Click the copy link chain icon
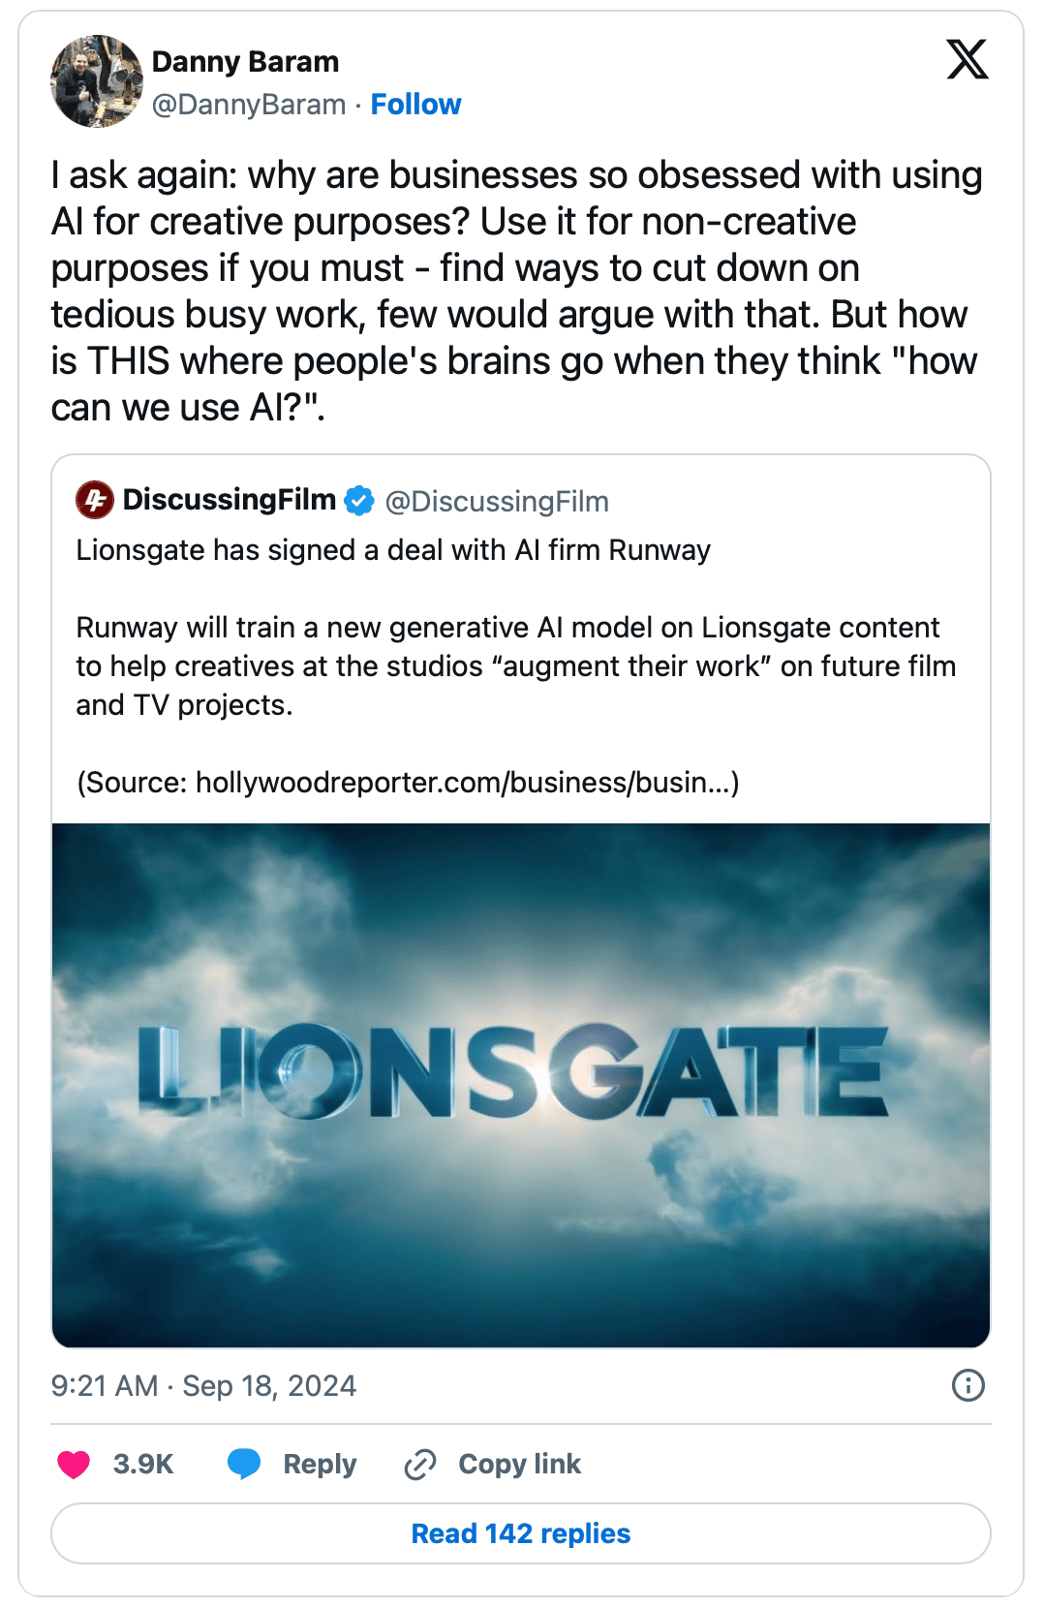This screenshot has width=1044, height=1608. [x=420, y=1464]
